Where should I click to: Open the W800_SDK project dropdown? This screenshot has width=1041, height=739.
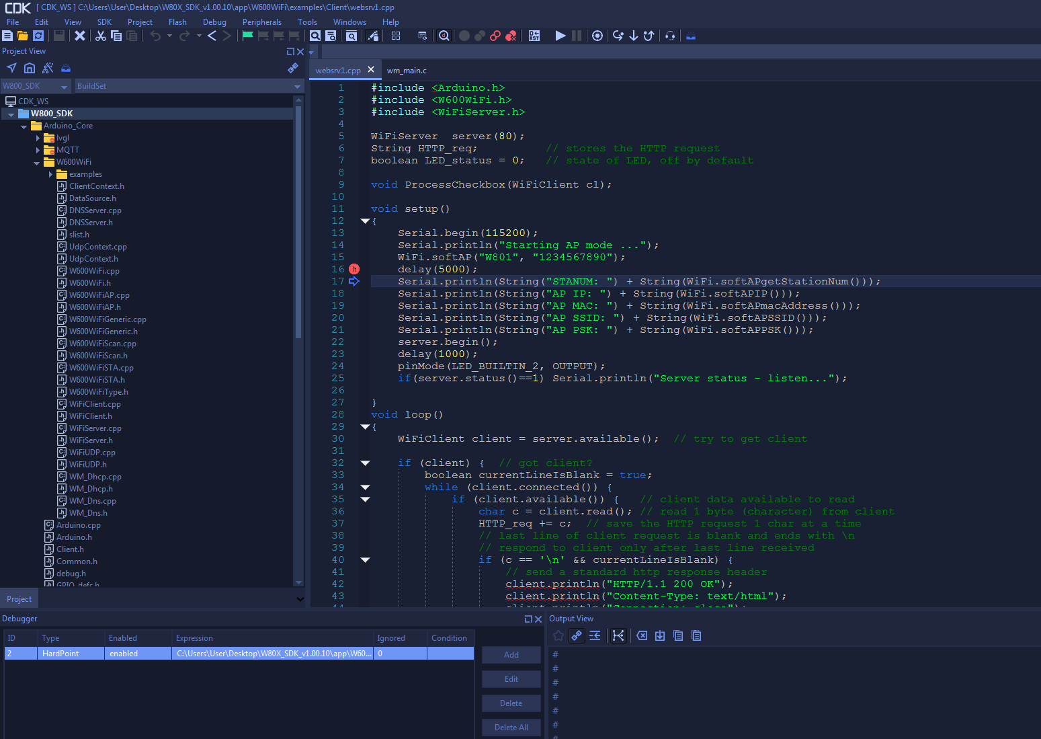click(x=65, y=87)
